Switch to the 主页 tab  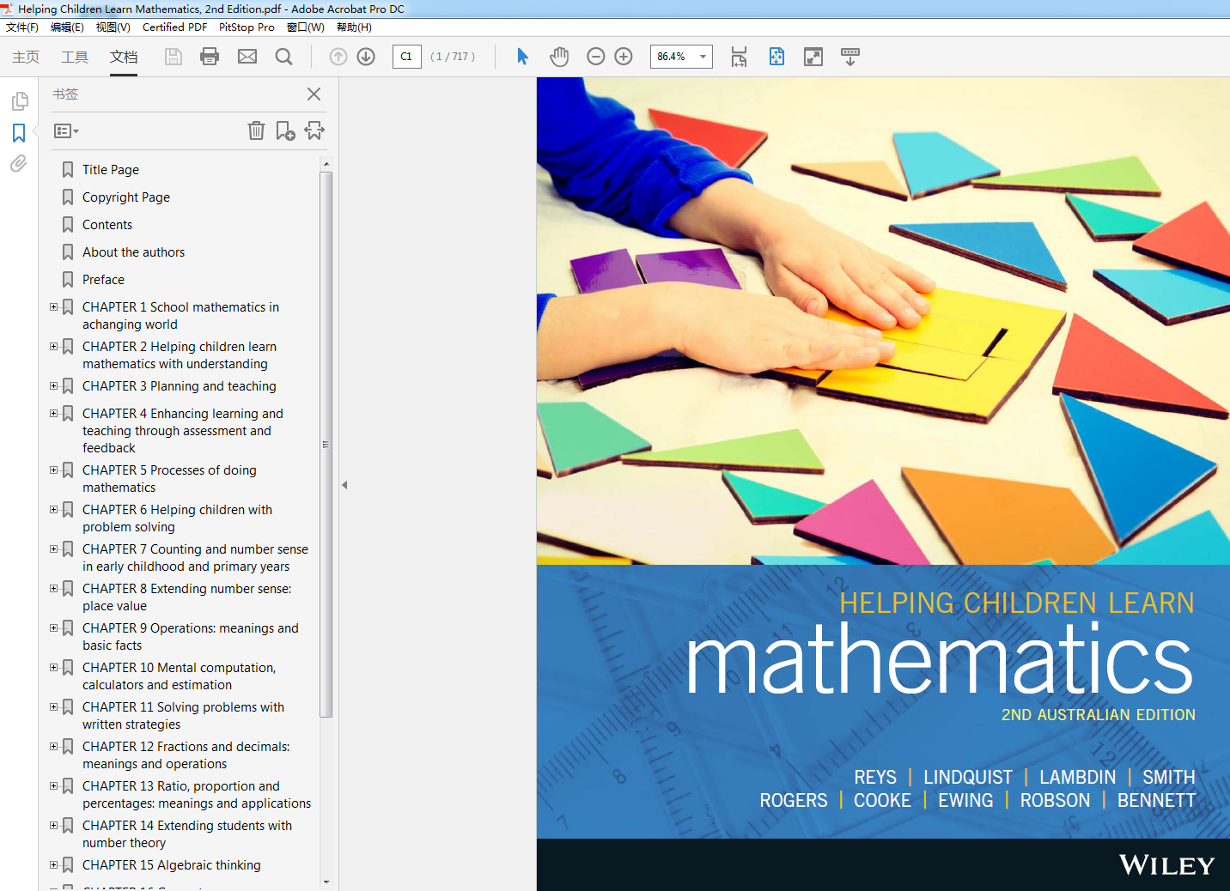click(x=26, y=57)
